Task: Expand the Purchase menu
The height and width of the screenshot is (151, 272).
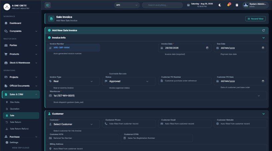Action: click(21, 137)
